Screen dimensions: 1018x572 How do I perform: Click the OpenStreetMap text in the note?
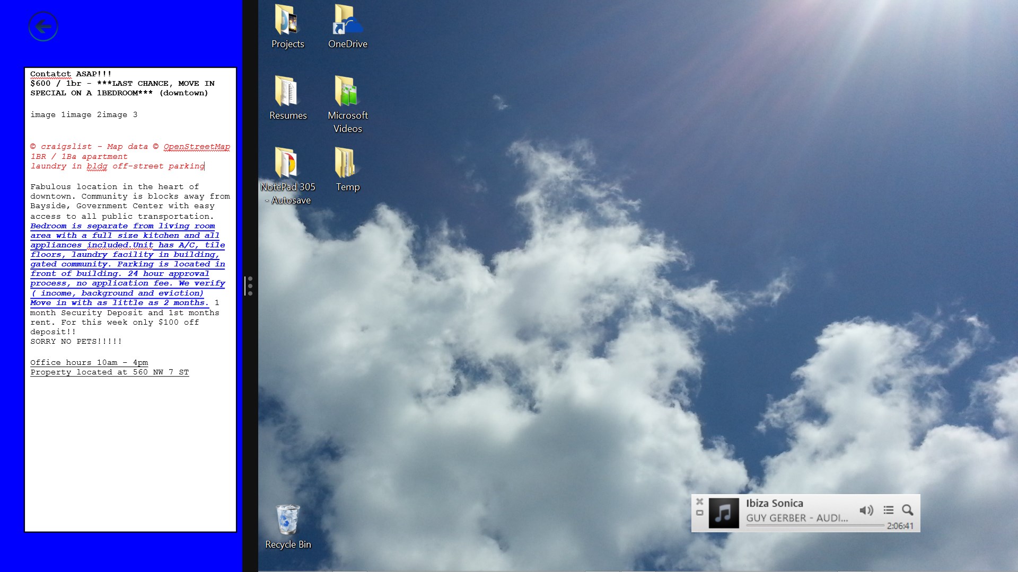197,147
